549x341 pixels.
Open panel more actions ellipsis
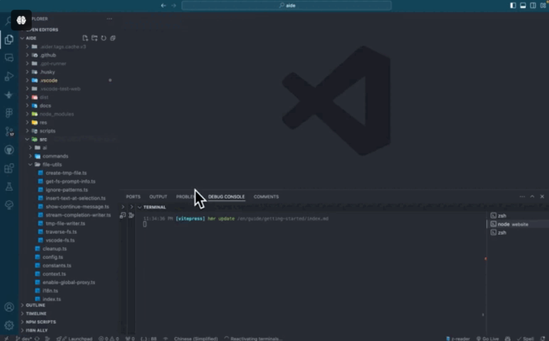[x=523, y=197]
